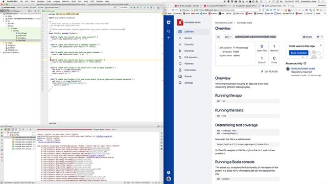Viewport: 327px width, 184px height.
Task: Collapse the Test Results node
Action: pyautogui.click(x=6, y=133)
